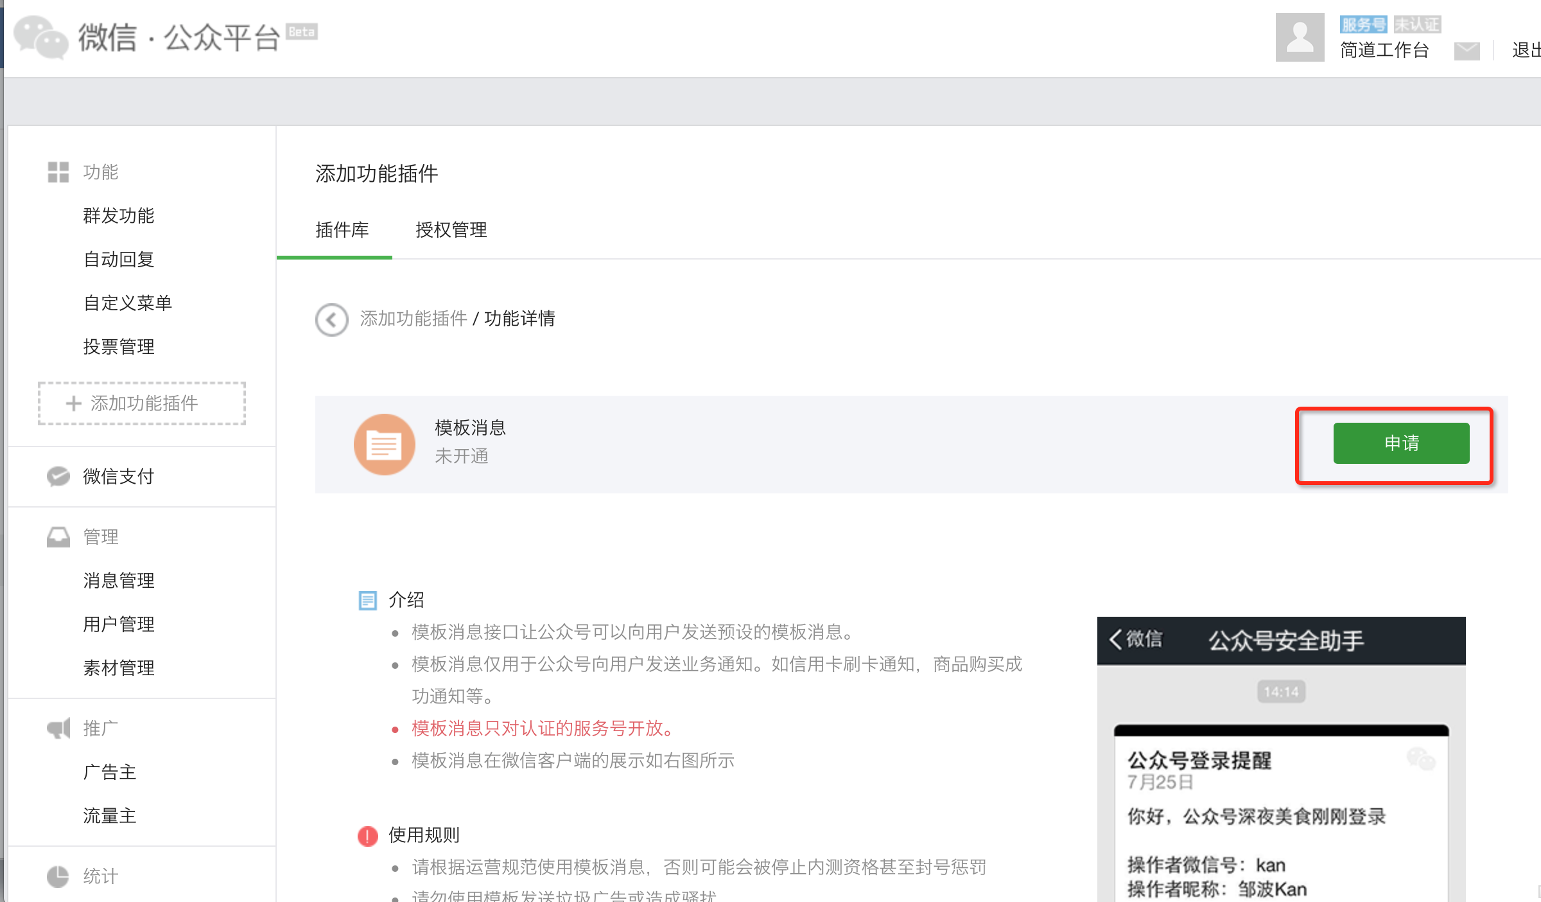Click the circular back arrow icon
1541x902 pixels.
pos(332,319)
